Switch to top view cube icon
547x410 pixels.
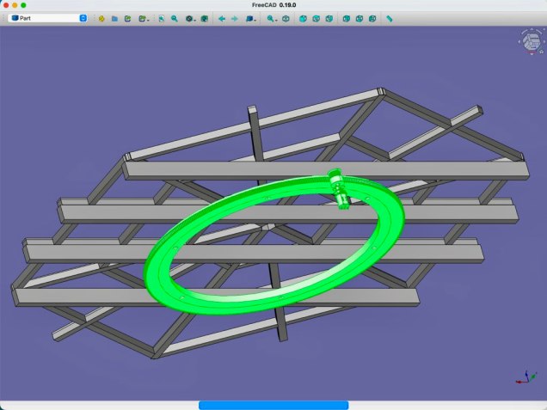pos(317,18)
